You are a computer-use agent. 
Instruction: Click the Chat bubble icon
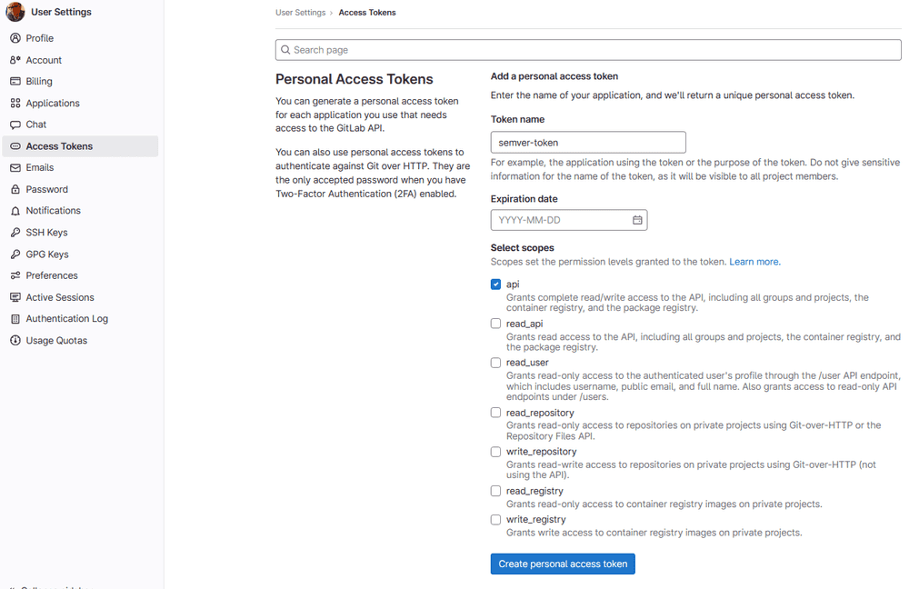(x=15, y=125)
